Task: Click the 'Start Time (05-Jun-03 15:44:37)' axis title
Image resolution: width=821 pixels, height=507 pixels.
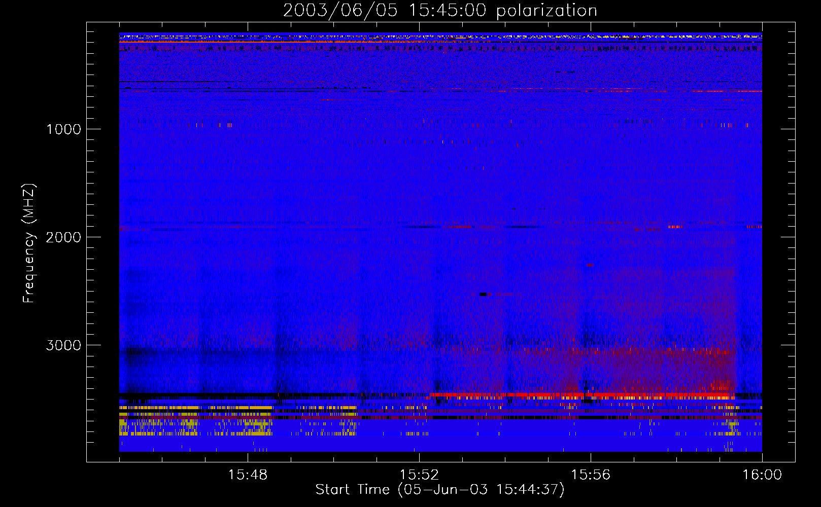Action: click(440, 490)
